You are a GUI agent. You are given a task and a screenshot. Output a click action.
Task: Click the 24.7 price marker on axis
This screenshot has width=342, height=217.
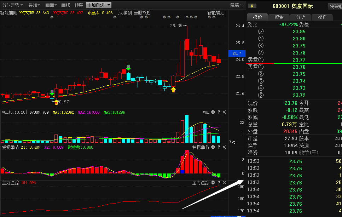click(237, 53)
